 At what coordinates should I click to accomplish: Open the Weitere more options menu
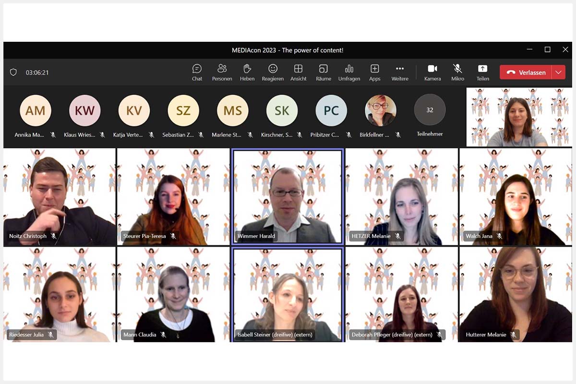coord(400,72)
